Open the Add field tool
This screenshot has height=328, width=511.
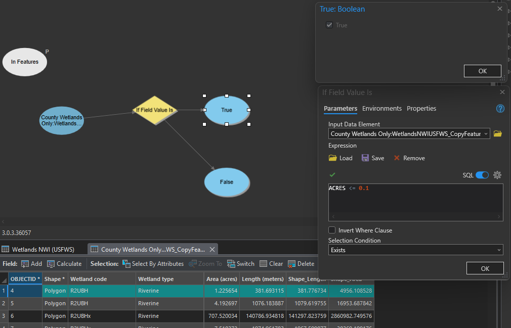tap(31, 263)
